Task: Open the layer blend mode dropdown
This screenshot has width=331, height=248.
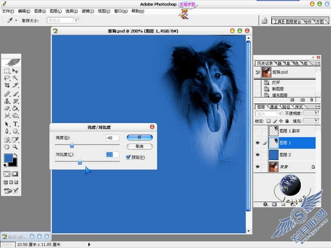Action: 269,114
